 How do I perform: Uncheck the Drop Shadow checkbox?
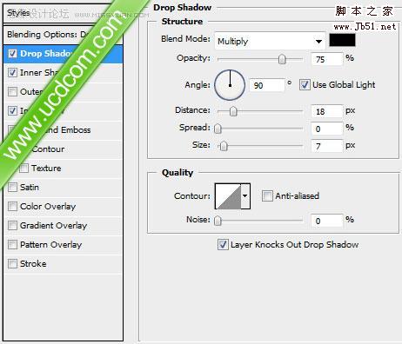[12, 53]
